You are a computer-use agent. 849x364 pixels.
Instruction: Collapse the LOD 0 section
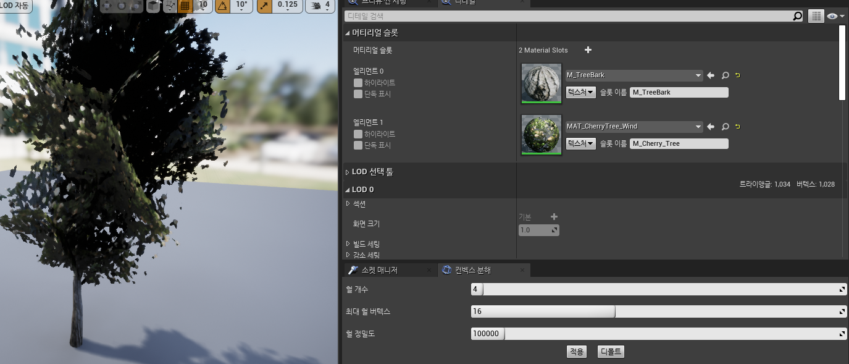[348, 190]
